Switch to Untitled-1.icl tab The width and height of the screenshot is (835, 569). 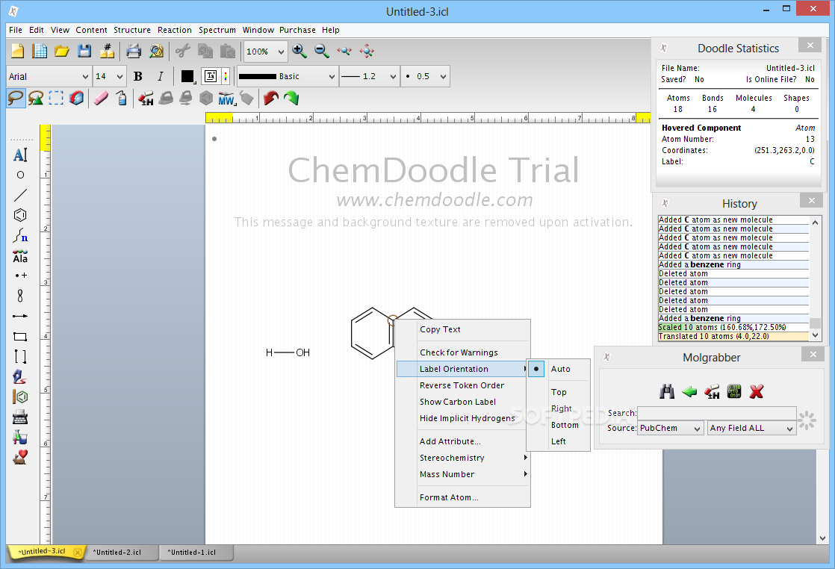click(x=192, y=553)
